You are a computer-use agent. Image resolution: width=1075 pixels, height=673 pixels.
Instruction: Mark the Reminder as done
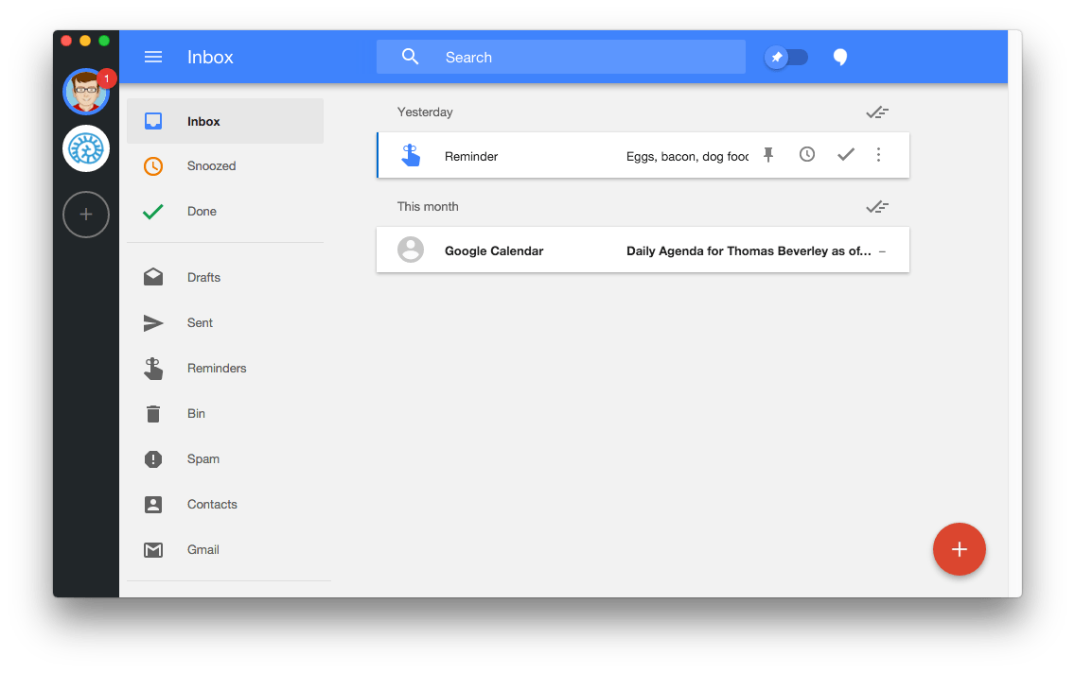coord(846,155)
